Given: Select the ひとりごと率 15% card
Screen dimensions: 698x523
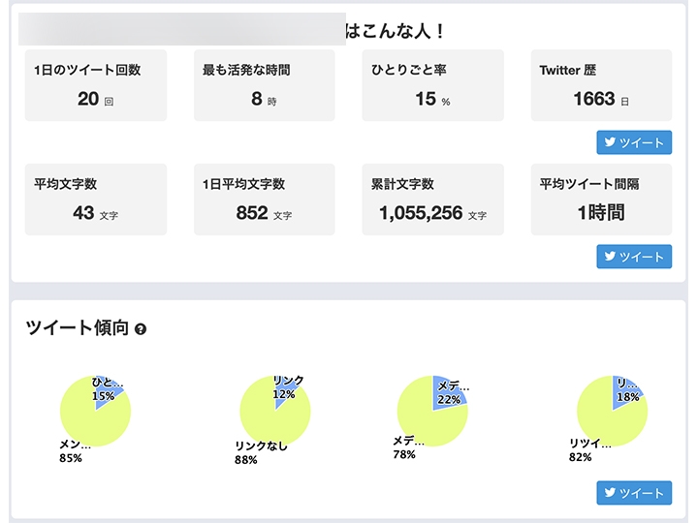Looking at the screenshot, I should [x=432, y=85].
